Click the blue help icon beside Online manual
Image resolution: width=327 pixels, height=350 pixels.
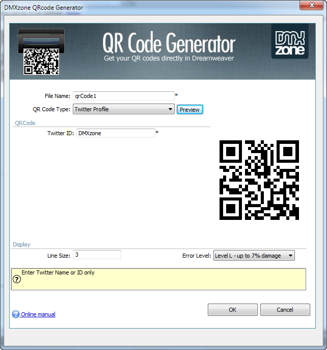point(16,314)
